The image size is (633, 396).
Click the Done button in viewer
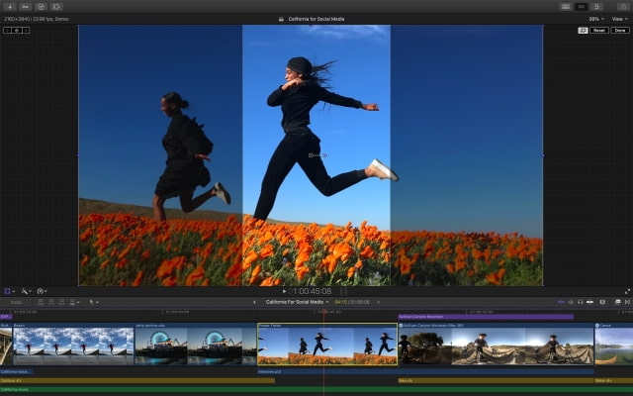620,30
